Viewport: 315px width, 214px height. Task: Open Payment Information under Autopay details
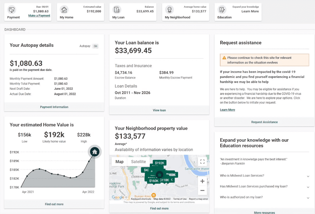pyautogui.click(x=54, y=107)
